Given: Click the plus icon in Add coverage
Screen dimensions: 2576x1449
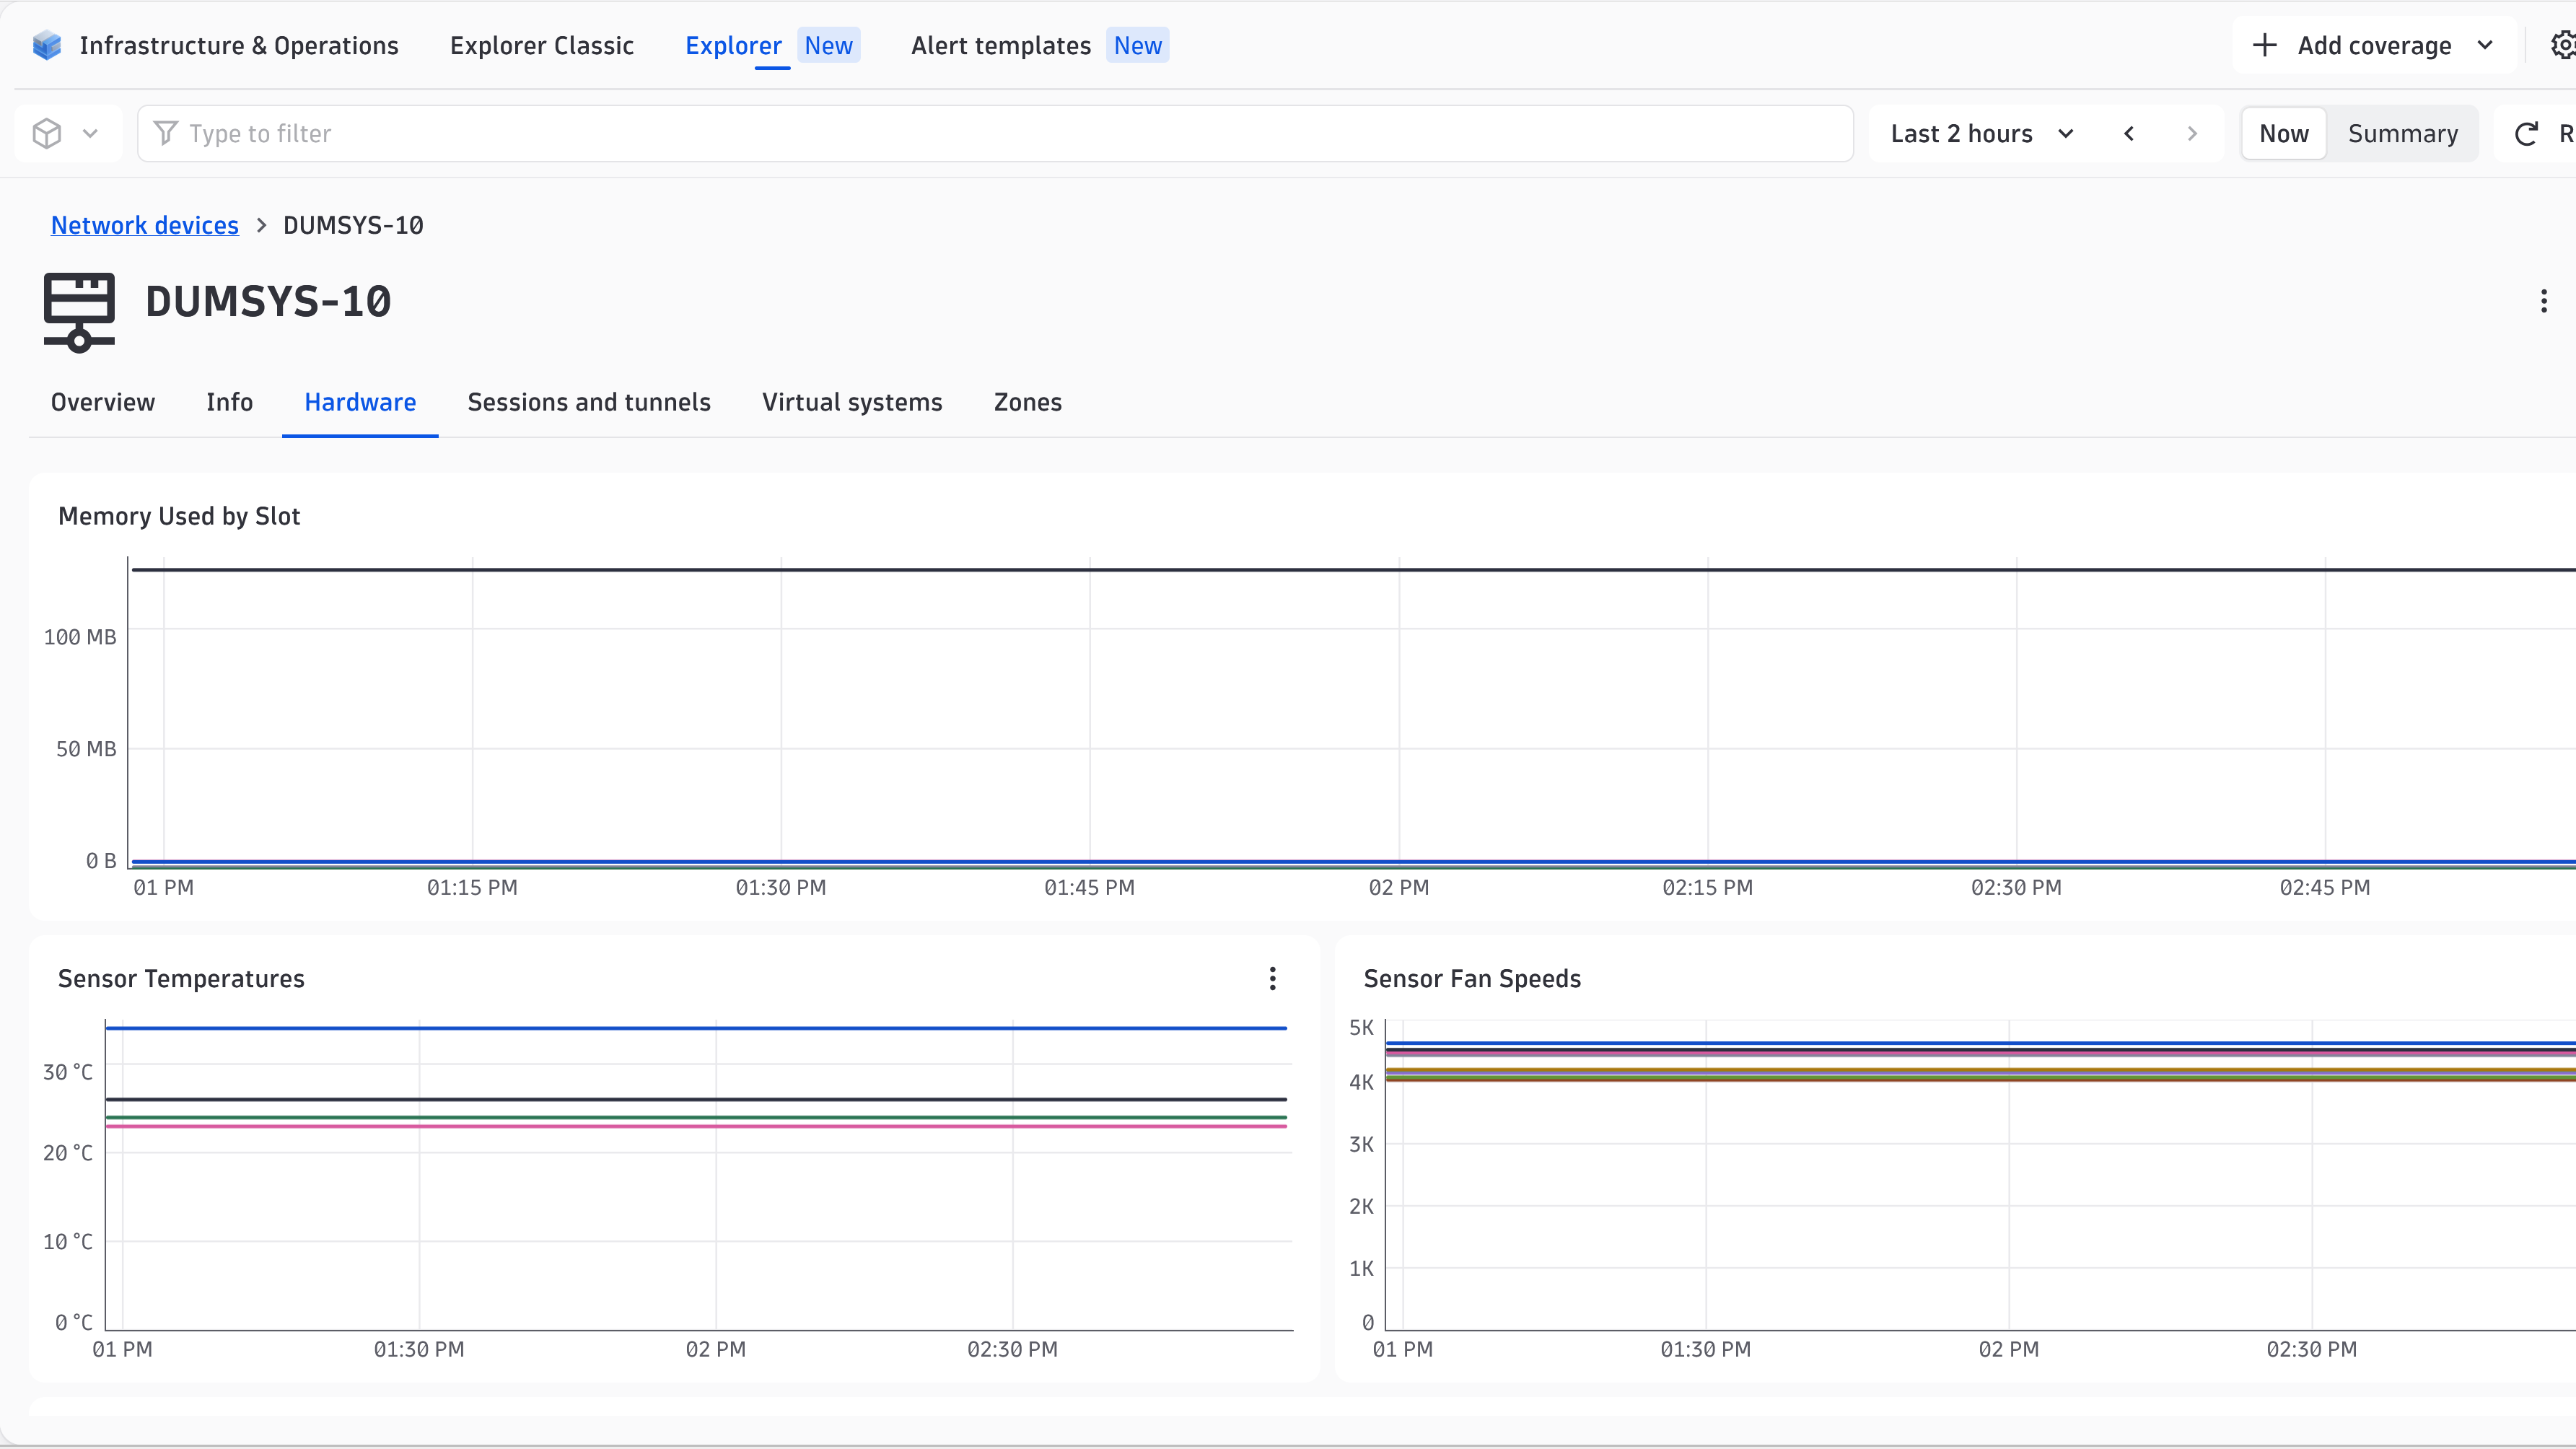Looking at the screenshot, I should coord(2264,45).
